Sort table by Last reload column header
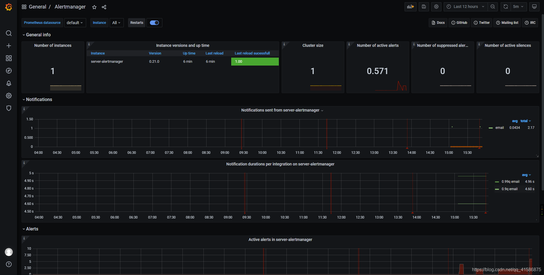Image resolution: width=544 pixels, height=275 pixels. (x=214, y=53)
